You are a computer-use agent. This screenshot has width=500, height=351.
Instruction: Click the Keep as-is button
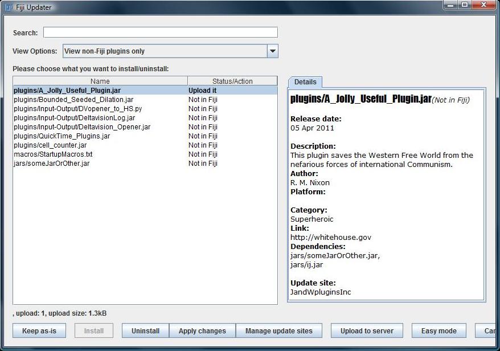39,331
